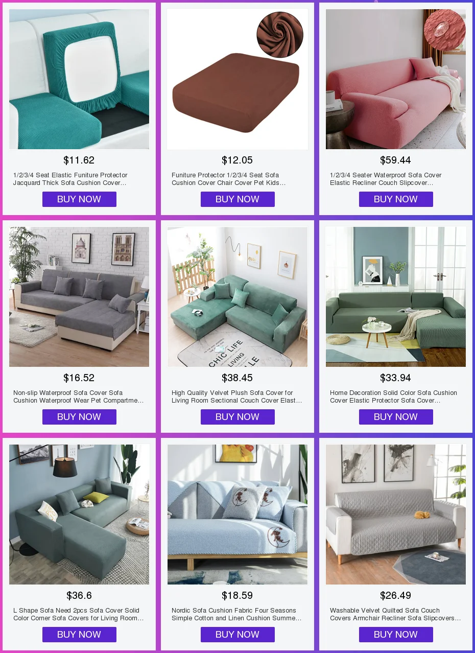The height and width of the screenshot is (653, 475).
Task: Click BUY NOW for the $18.59 Nordic cushion
Action: coord(237,635)
